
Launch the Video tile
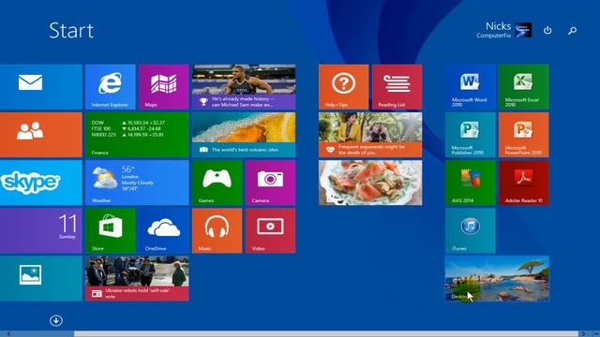point(271,231)
